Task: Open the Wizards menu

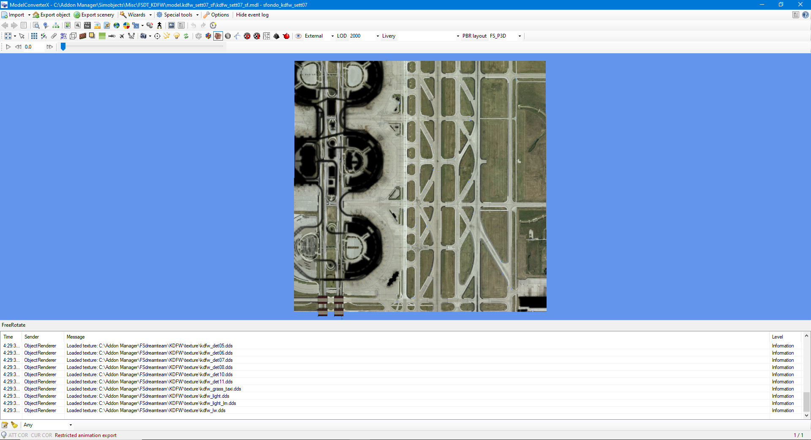Action: coord(136,15)
